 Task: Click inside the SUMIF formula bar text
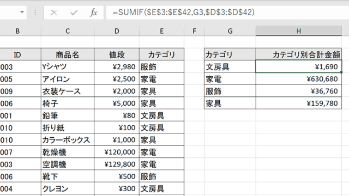[183, 12]
